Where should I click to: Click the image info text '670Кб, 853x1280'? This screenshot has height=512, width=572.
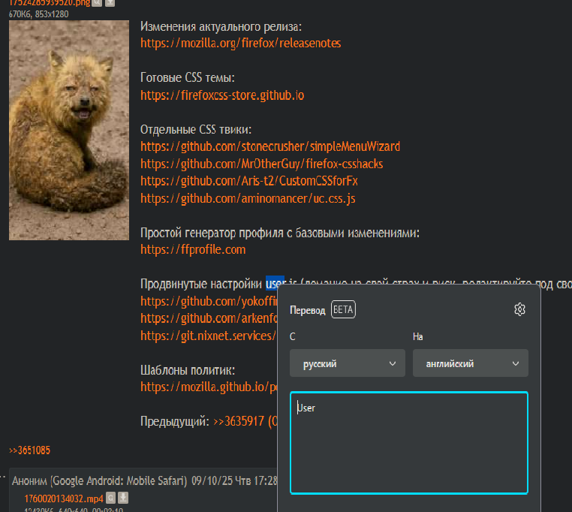tap(39, 14)
